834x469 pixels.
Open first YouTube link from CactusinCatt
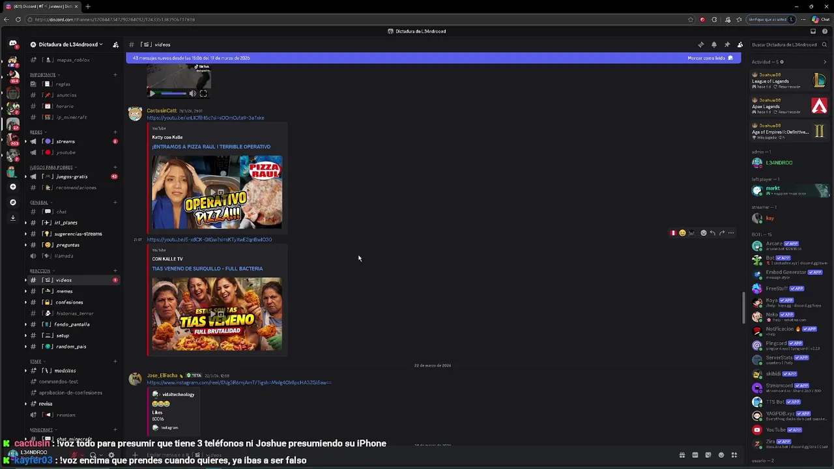click(205, 118)
